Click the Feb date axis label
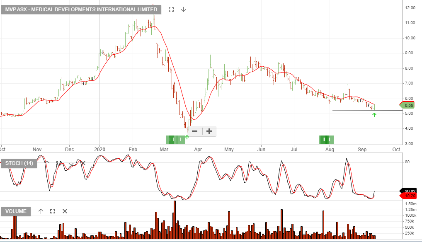Image resolution: width=422 pixels, height=242 pixels. pos(133,150)
